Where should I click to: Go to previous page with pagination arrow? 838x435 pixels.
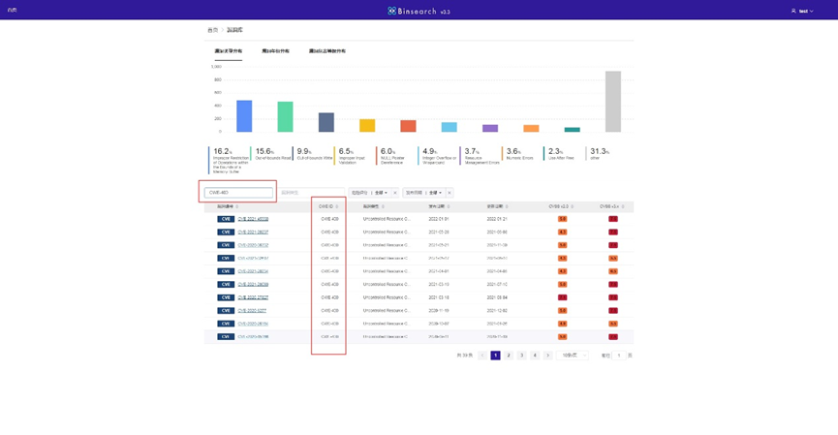pos(482,356)
